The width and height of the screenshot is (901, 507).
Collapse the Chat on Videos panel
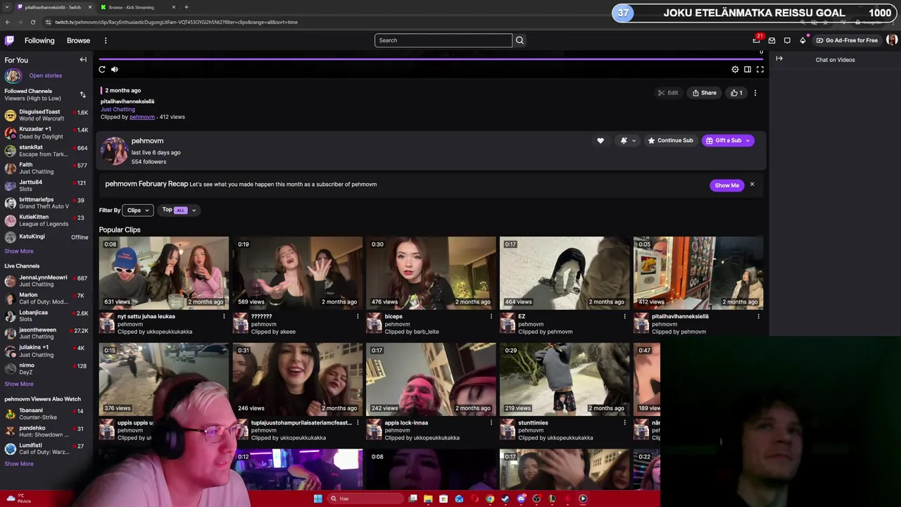tap(779, 59)
